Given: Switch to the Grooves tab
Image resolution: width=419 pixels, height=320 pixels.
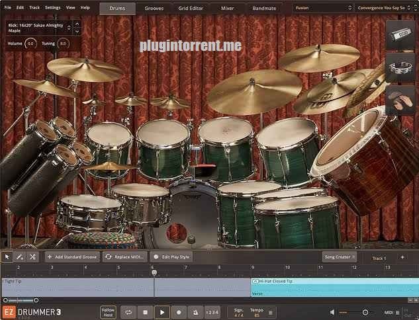Looking at the screenshot, I should pos(154,9).
